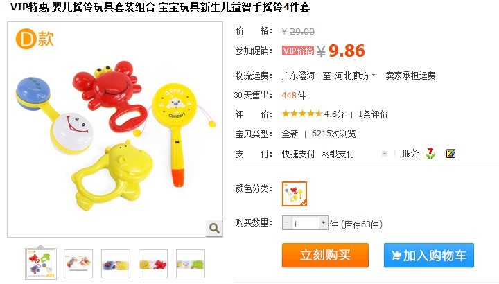Click the magnifier zoom icon on product image
The width and height of the screenshot is (499, 284).
[x=214, y=228]
